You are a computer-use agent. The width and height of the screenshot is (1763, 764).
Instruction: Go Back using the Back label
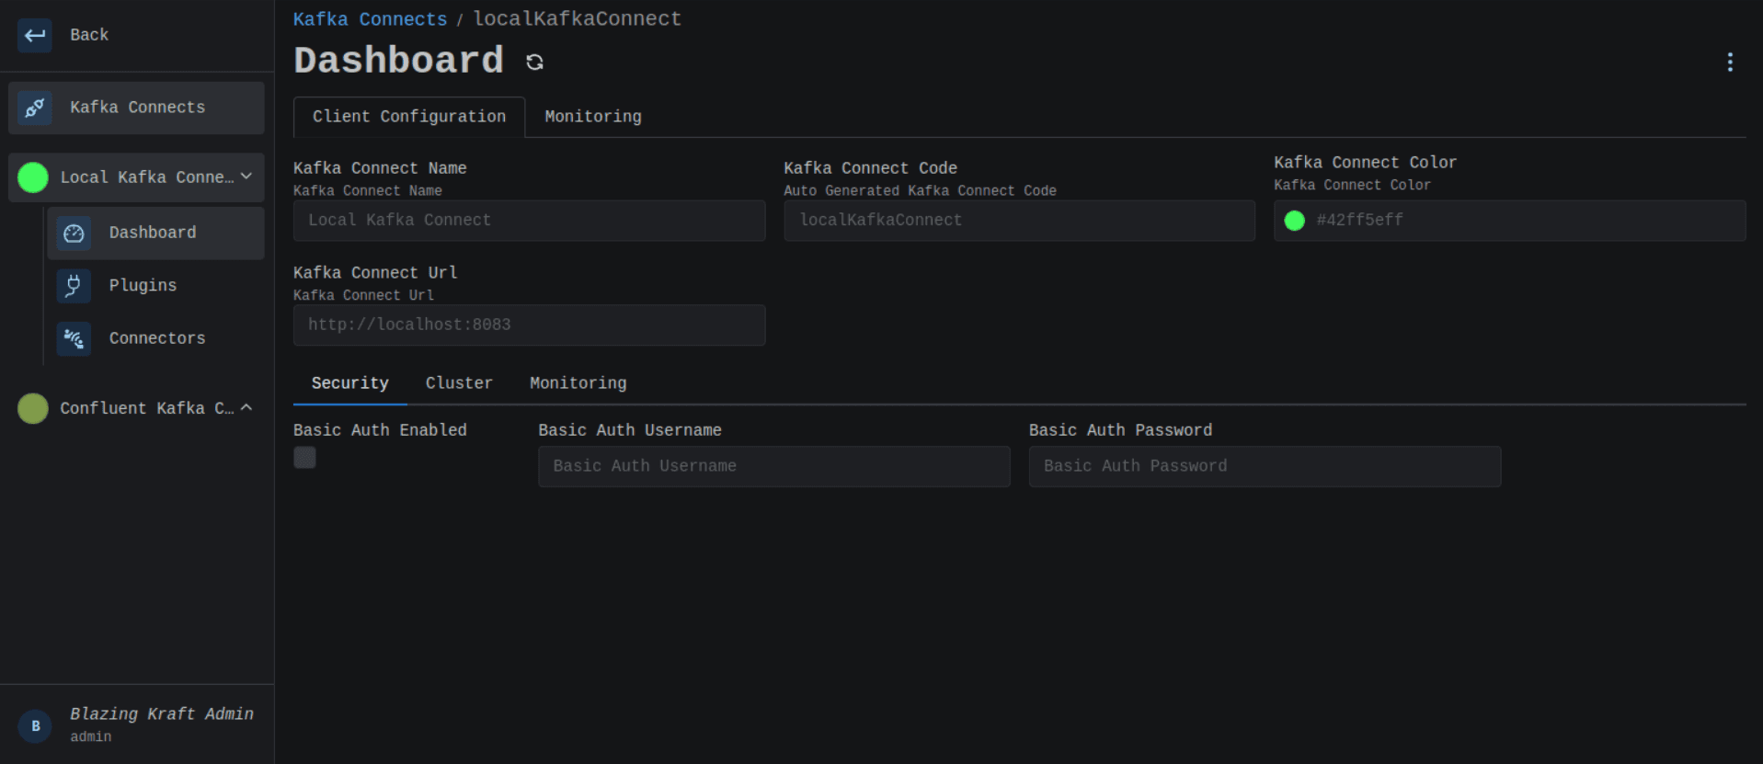coord(89,35)
